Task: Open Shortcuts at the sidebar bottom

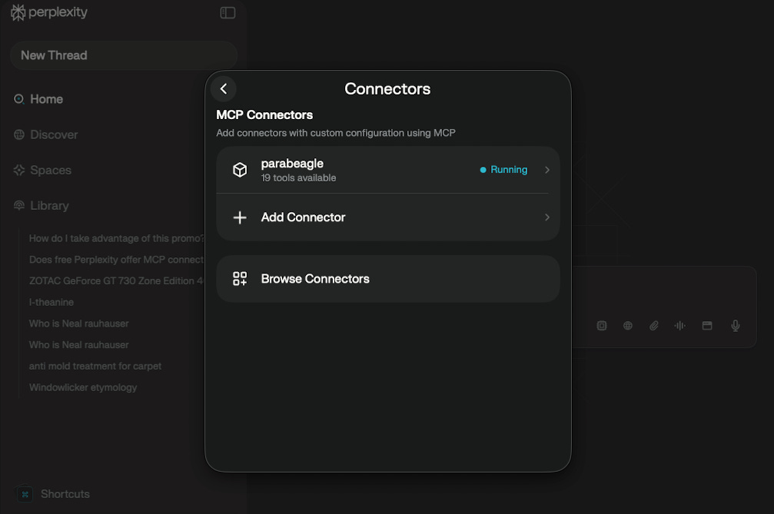Action: (x=65, y=494)
